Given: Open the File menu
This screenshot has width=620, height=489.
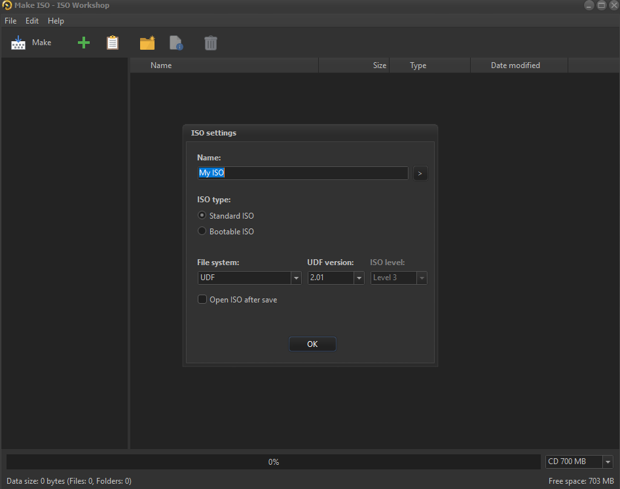Looking at the screenshot, I should pos(10,21).
